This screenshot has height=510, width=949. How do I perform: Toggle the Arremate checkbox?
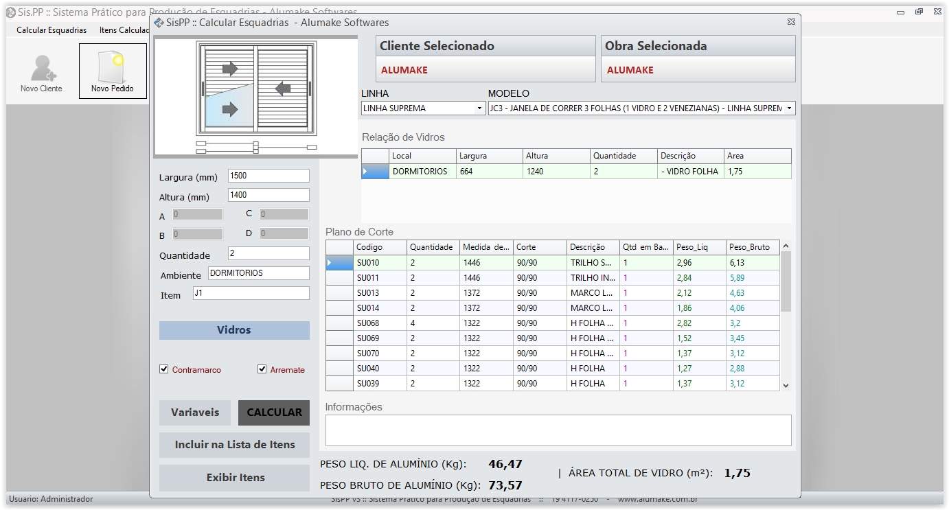tap(262, 369)
